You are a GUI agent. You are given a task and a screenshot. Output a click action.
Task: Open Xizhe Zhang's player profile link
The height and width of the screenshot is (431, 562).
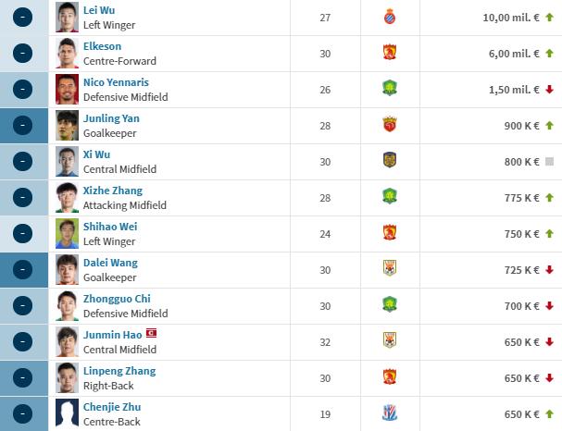112,191
